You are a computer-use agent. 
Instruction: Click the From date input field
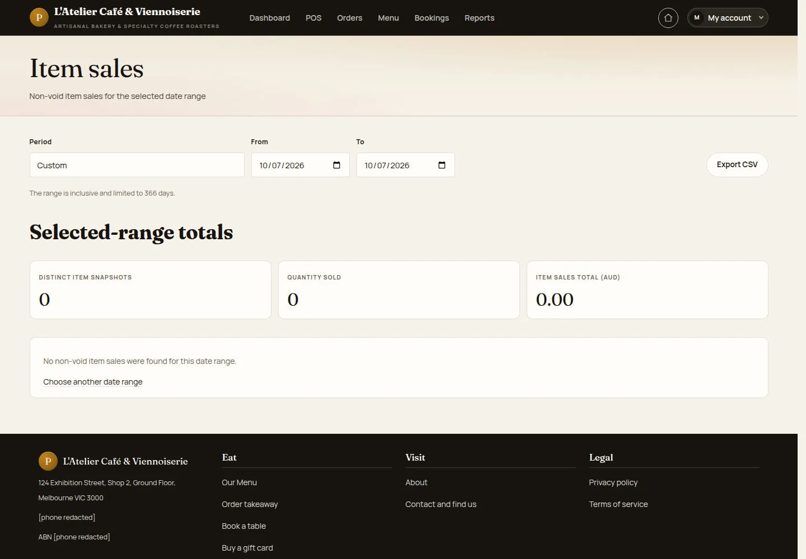pyautogui.click(x=300, y=165)
